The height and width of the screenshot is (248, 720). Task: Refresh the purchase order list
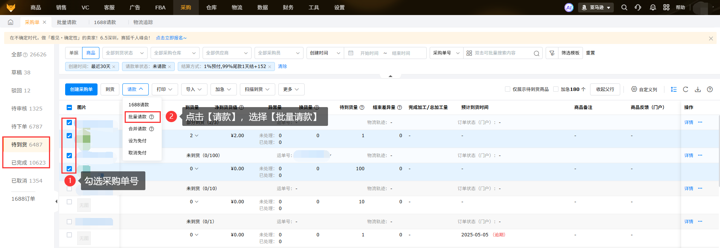[x=685, y=89]
